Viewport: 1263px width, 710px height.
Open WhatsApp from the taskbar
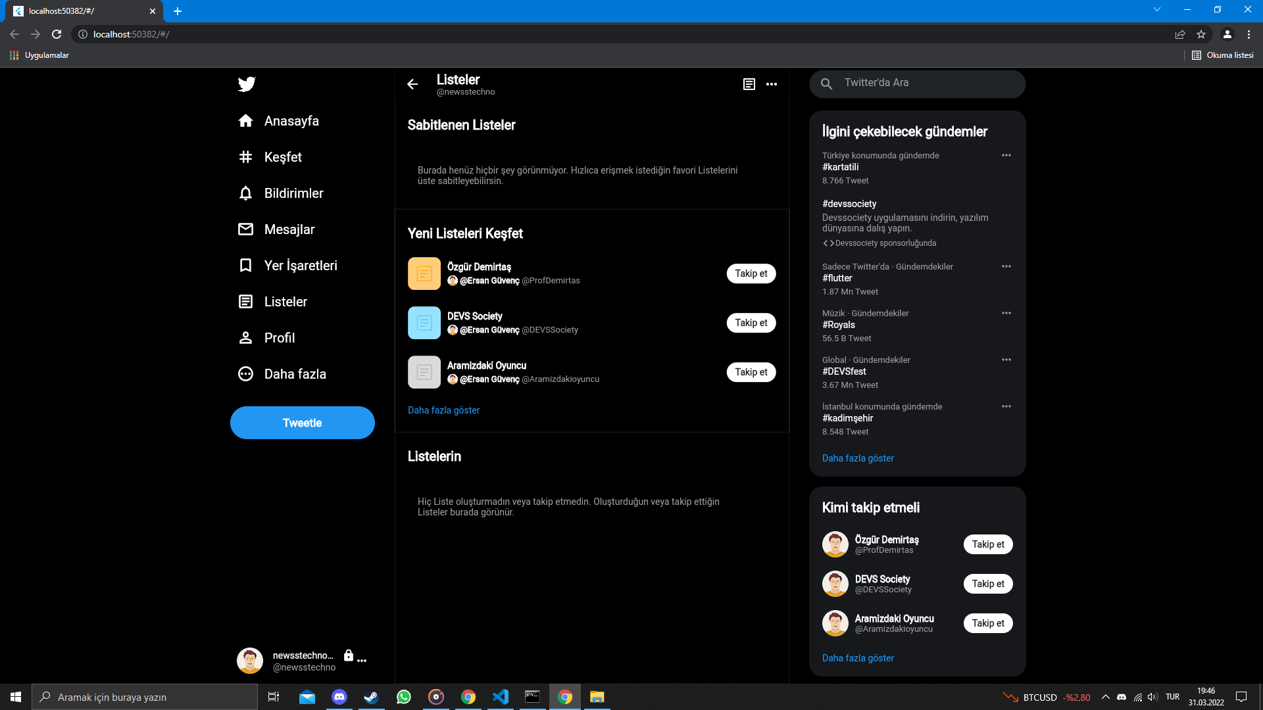click(404, 697)
